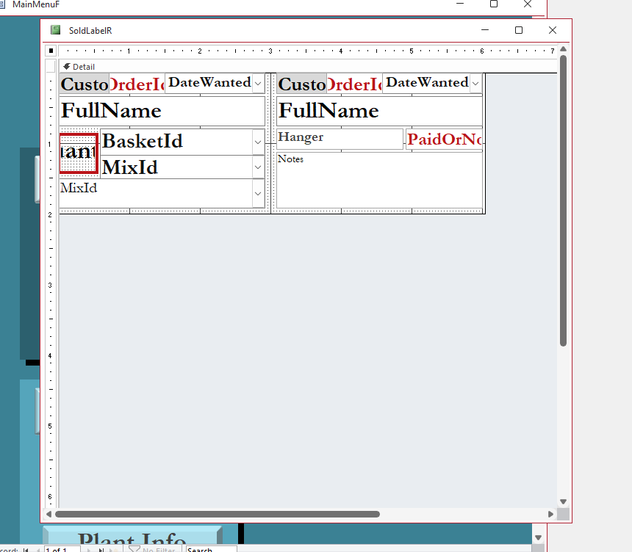Click the next record arrow
The height and width of the screenshot is (552, 632).
tap(89, 549)
